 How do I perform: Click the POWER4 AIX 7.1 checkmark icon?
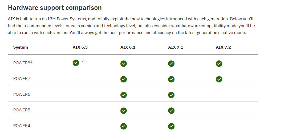(171, 126)
